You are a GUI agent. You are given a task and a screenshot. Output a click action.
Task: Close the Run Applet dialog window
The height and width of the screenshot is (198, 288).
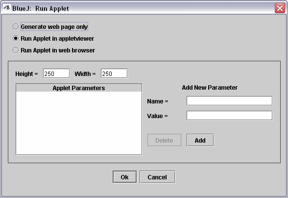(280, 8)
